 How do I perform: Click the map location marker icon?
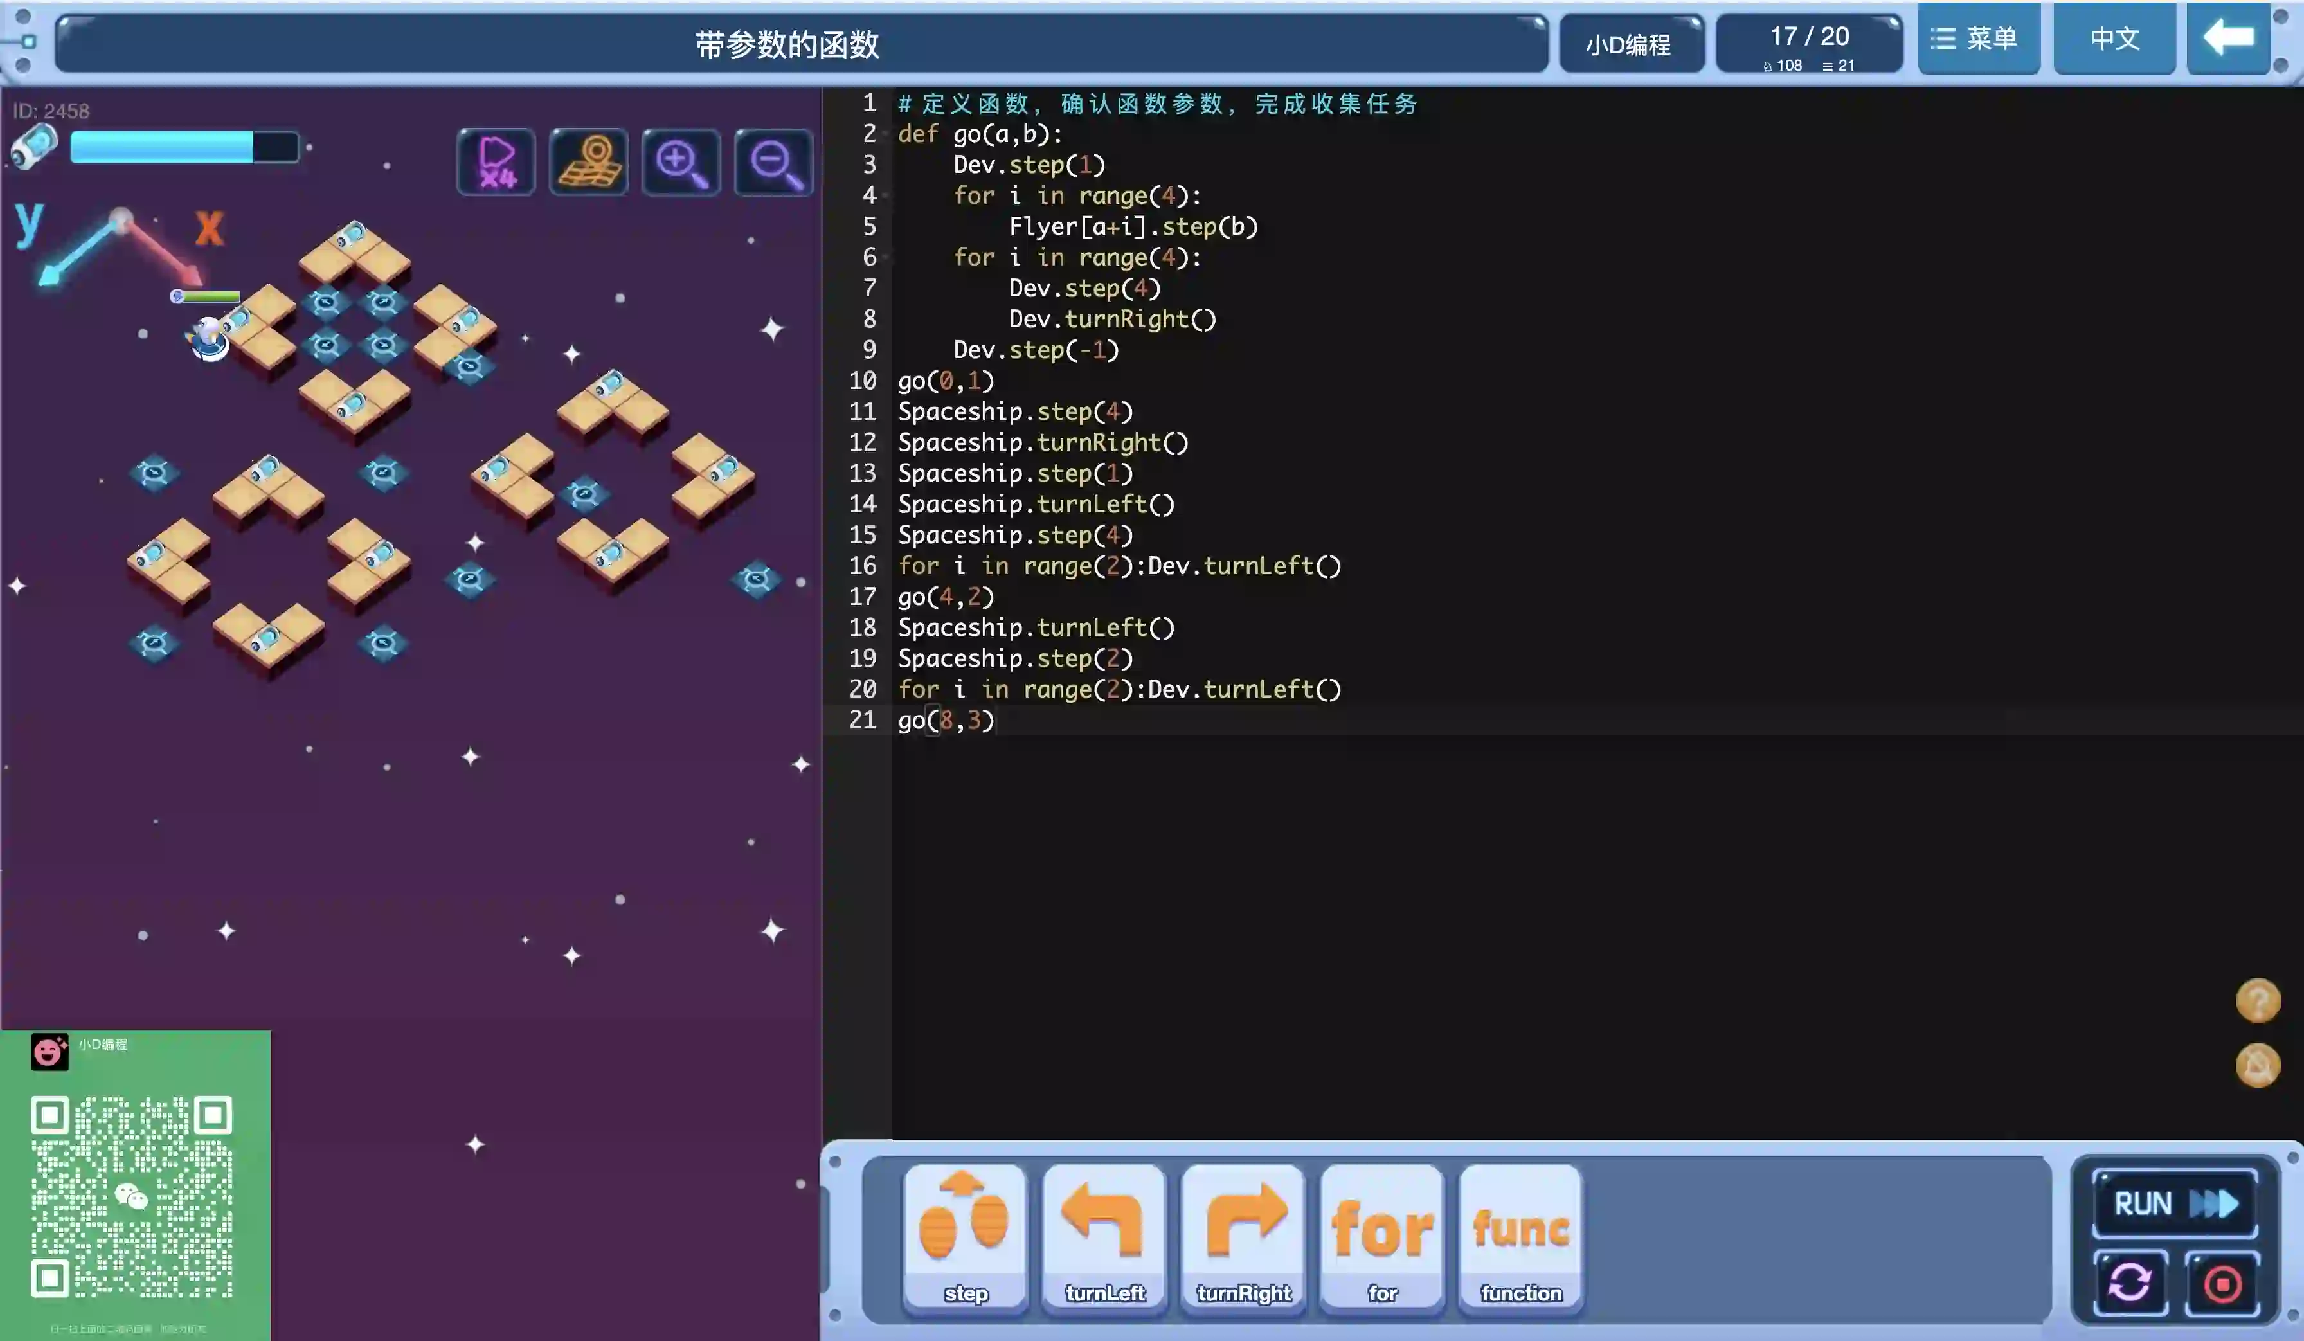pyautogui.click(x=589, y=162)
